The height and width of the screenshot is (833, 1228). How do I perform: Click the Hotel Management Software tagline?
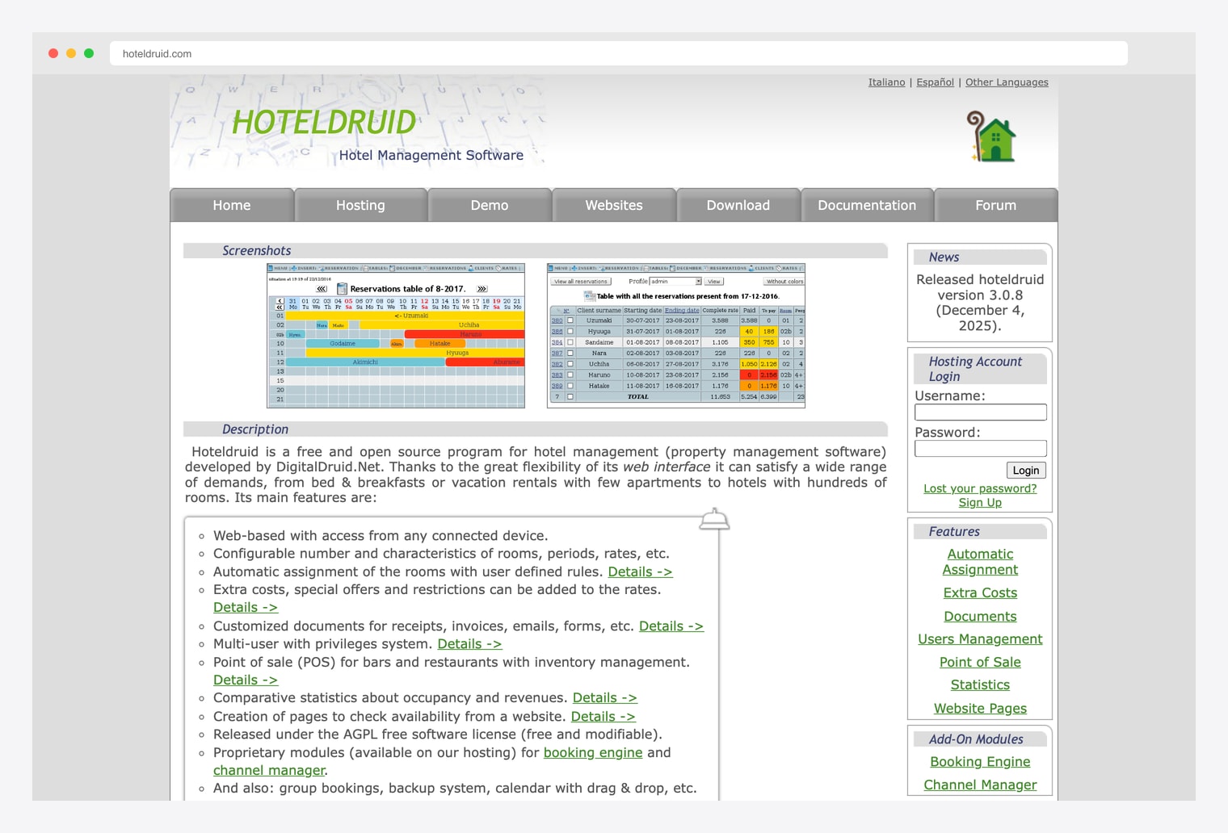431,155
